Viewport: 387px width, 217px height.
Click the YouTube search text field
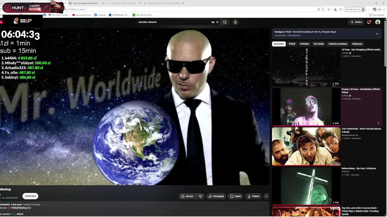click(x=174, y=22)
